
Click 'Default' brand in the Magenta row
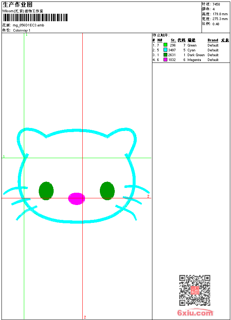pos(213,60)
